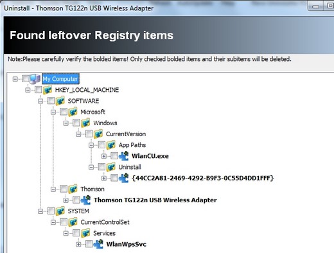
Task: Check the Thomson TG122n USB Wireless Adapter key checkbox
Action: [x=76, y=200]
